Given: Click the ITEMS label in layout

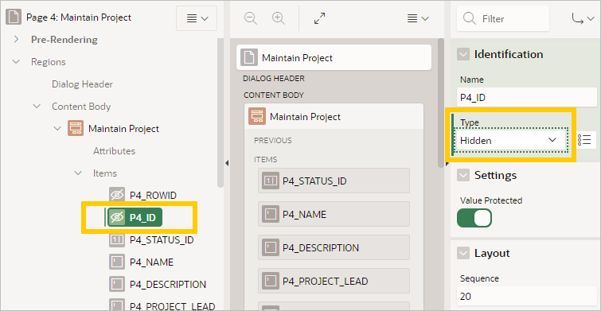Looking at the screenshot, I should pyautogui.click(x=265, y=159).
